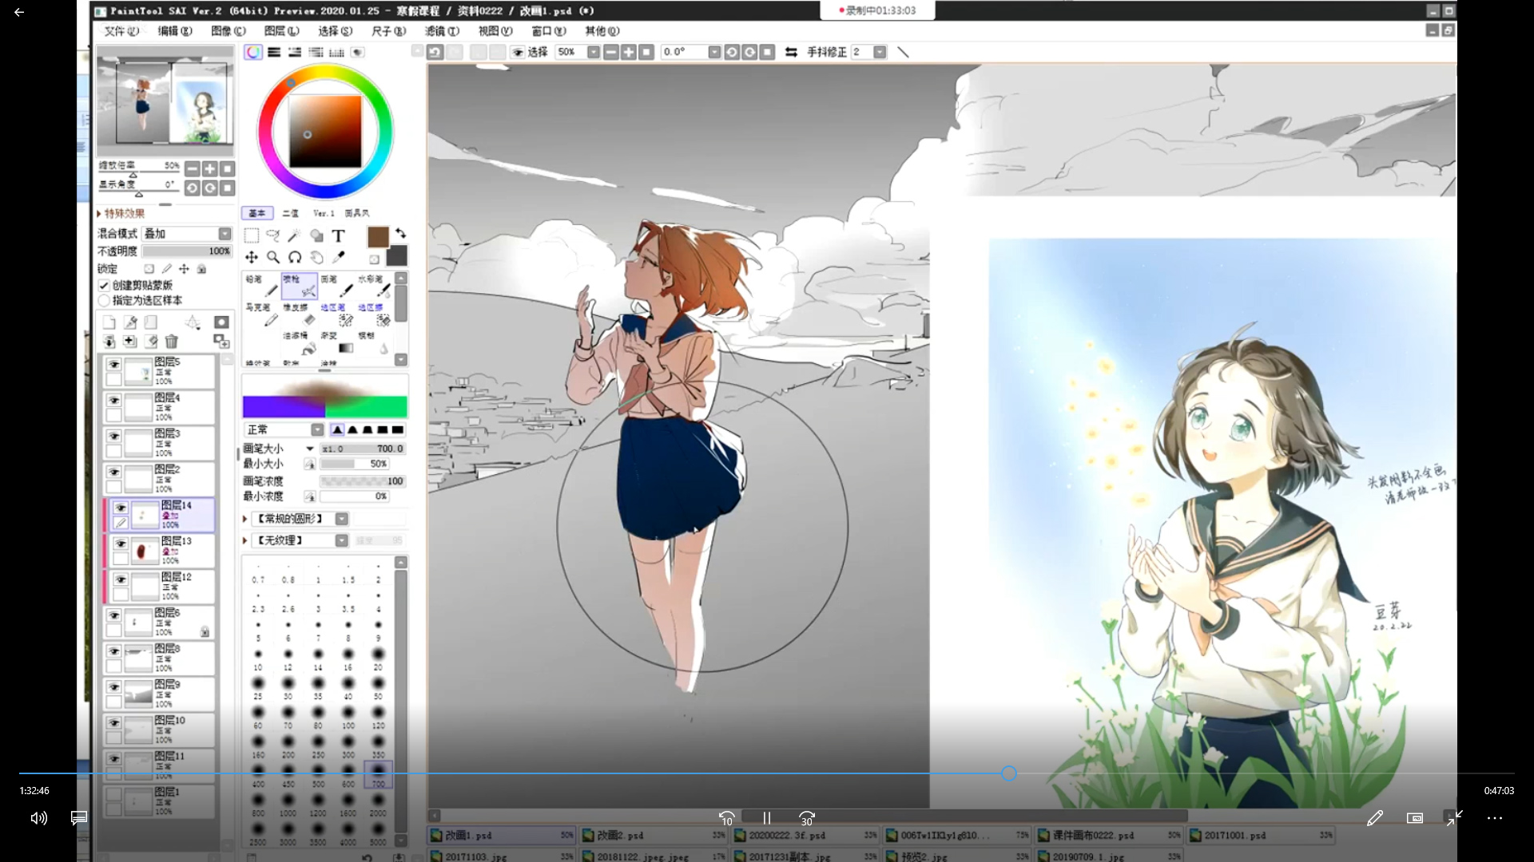Adjust the 画笔大小 brush size slider
This screenshot has width=1534, height=862.
coord(363,449)
